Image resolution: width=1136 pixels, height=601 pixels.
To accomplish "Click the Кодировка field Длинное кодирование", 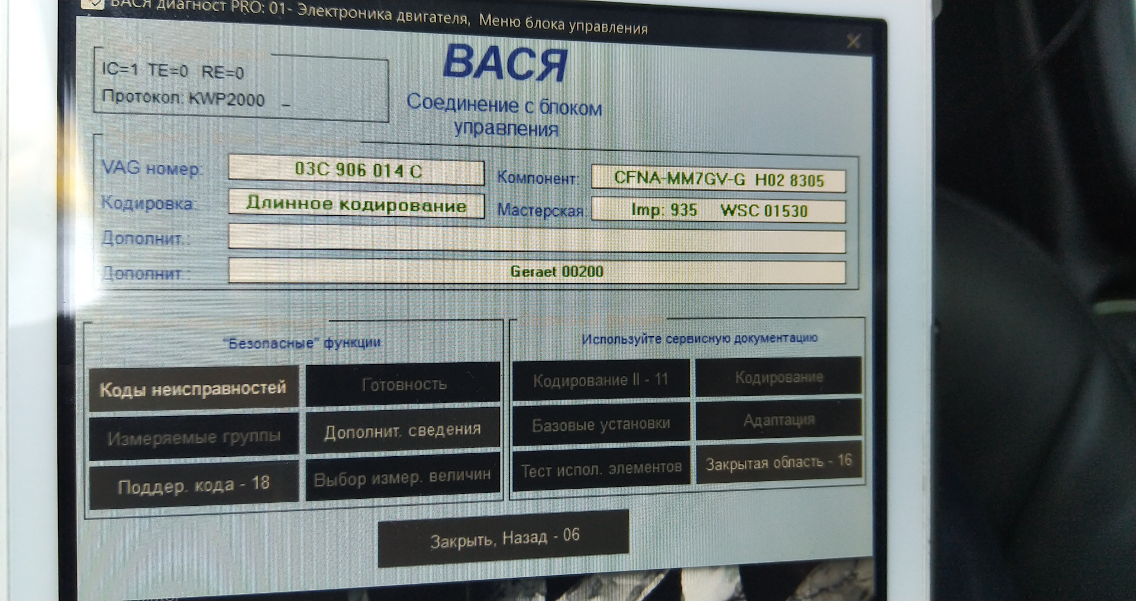I will coord(357,204).
